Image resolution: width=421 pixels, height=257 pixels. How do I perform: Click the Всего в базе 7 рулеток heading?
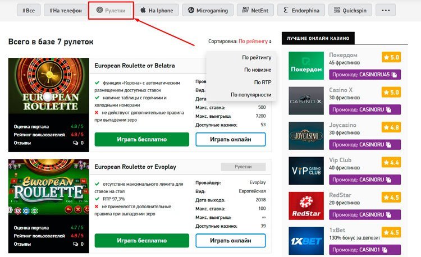pos(51,42)
